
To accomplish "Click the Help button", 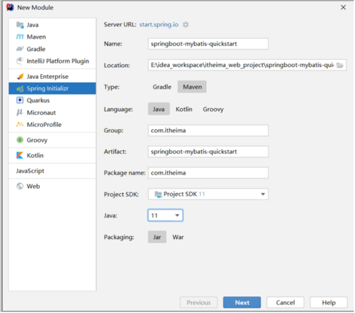I will coord(329,303).
